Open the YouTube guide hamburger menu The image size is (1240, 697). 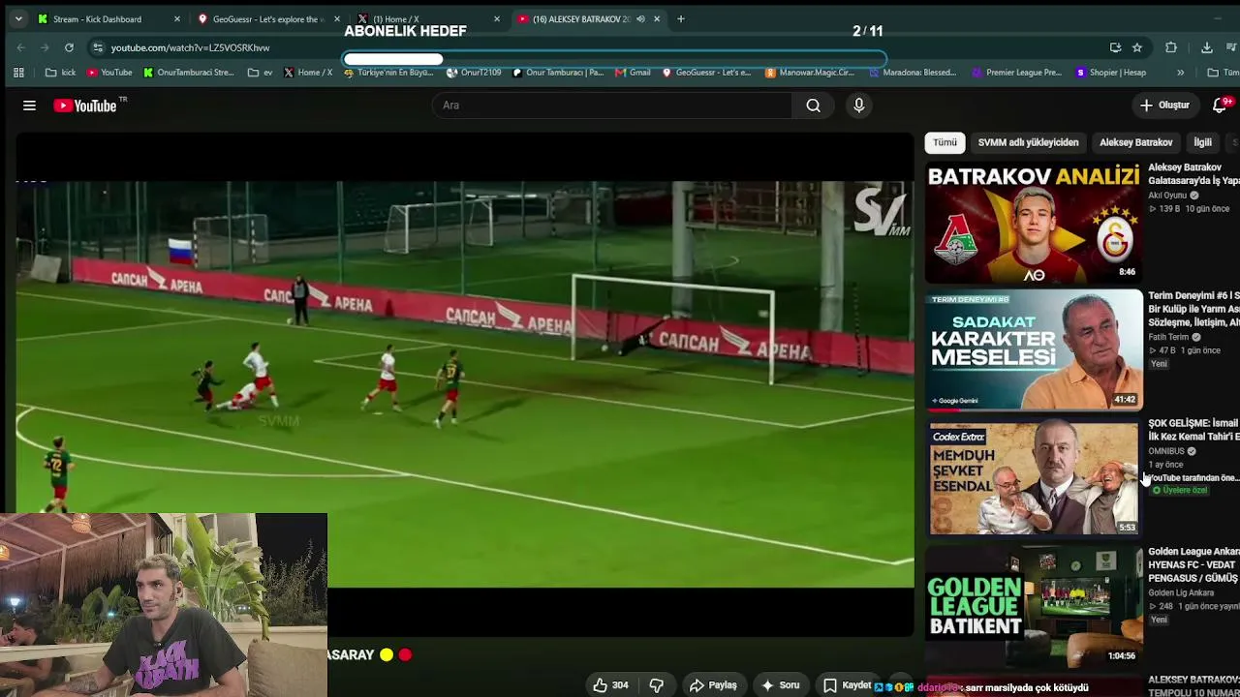click(29, 106)
